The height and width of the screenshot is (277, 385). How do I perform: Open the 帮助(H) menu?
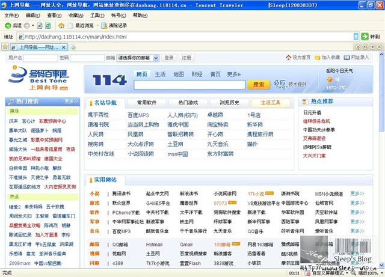(140, 16)
